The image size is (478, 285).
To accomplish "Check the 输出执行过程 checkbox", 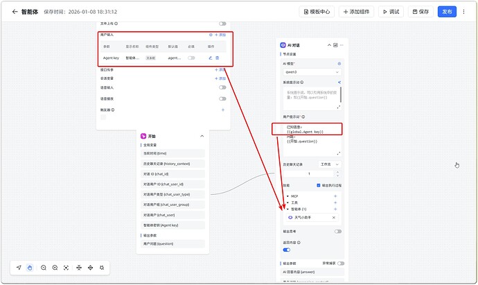I will 318,186.
